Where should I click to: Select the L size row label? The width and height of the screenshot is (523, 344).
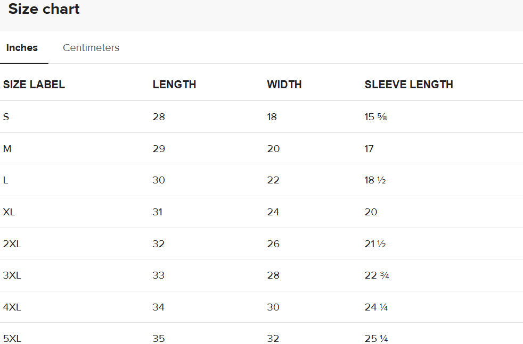tap(5, 180)
